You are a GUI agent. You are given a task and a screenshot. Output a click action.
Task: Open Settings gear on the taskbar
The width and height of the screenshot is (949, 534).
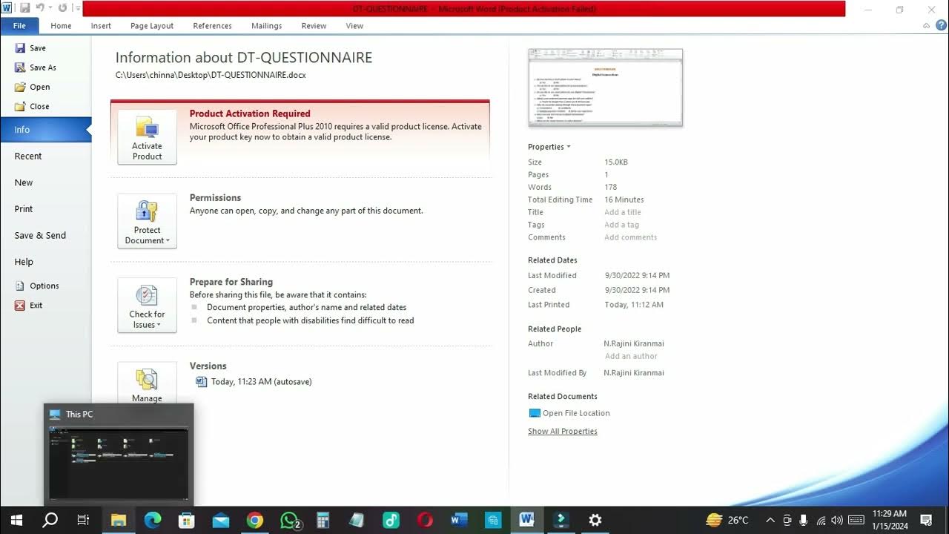pos(595,520)
